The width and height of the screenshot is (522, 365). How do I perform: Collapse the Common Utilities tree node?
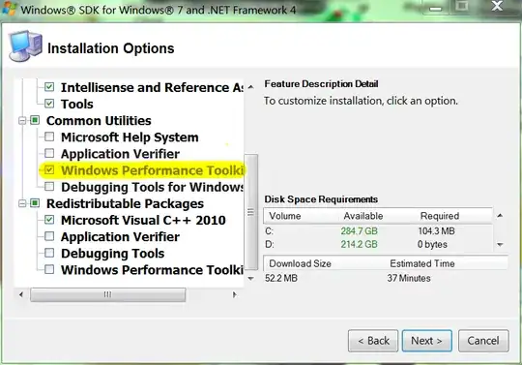point(22,120)
